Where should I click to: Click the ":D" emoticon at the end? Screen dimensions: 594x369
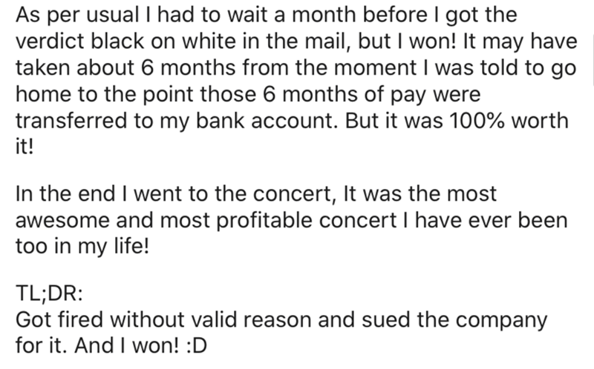tap(197, 345)
